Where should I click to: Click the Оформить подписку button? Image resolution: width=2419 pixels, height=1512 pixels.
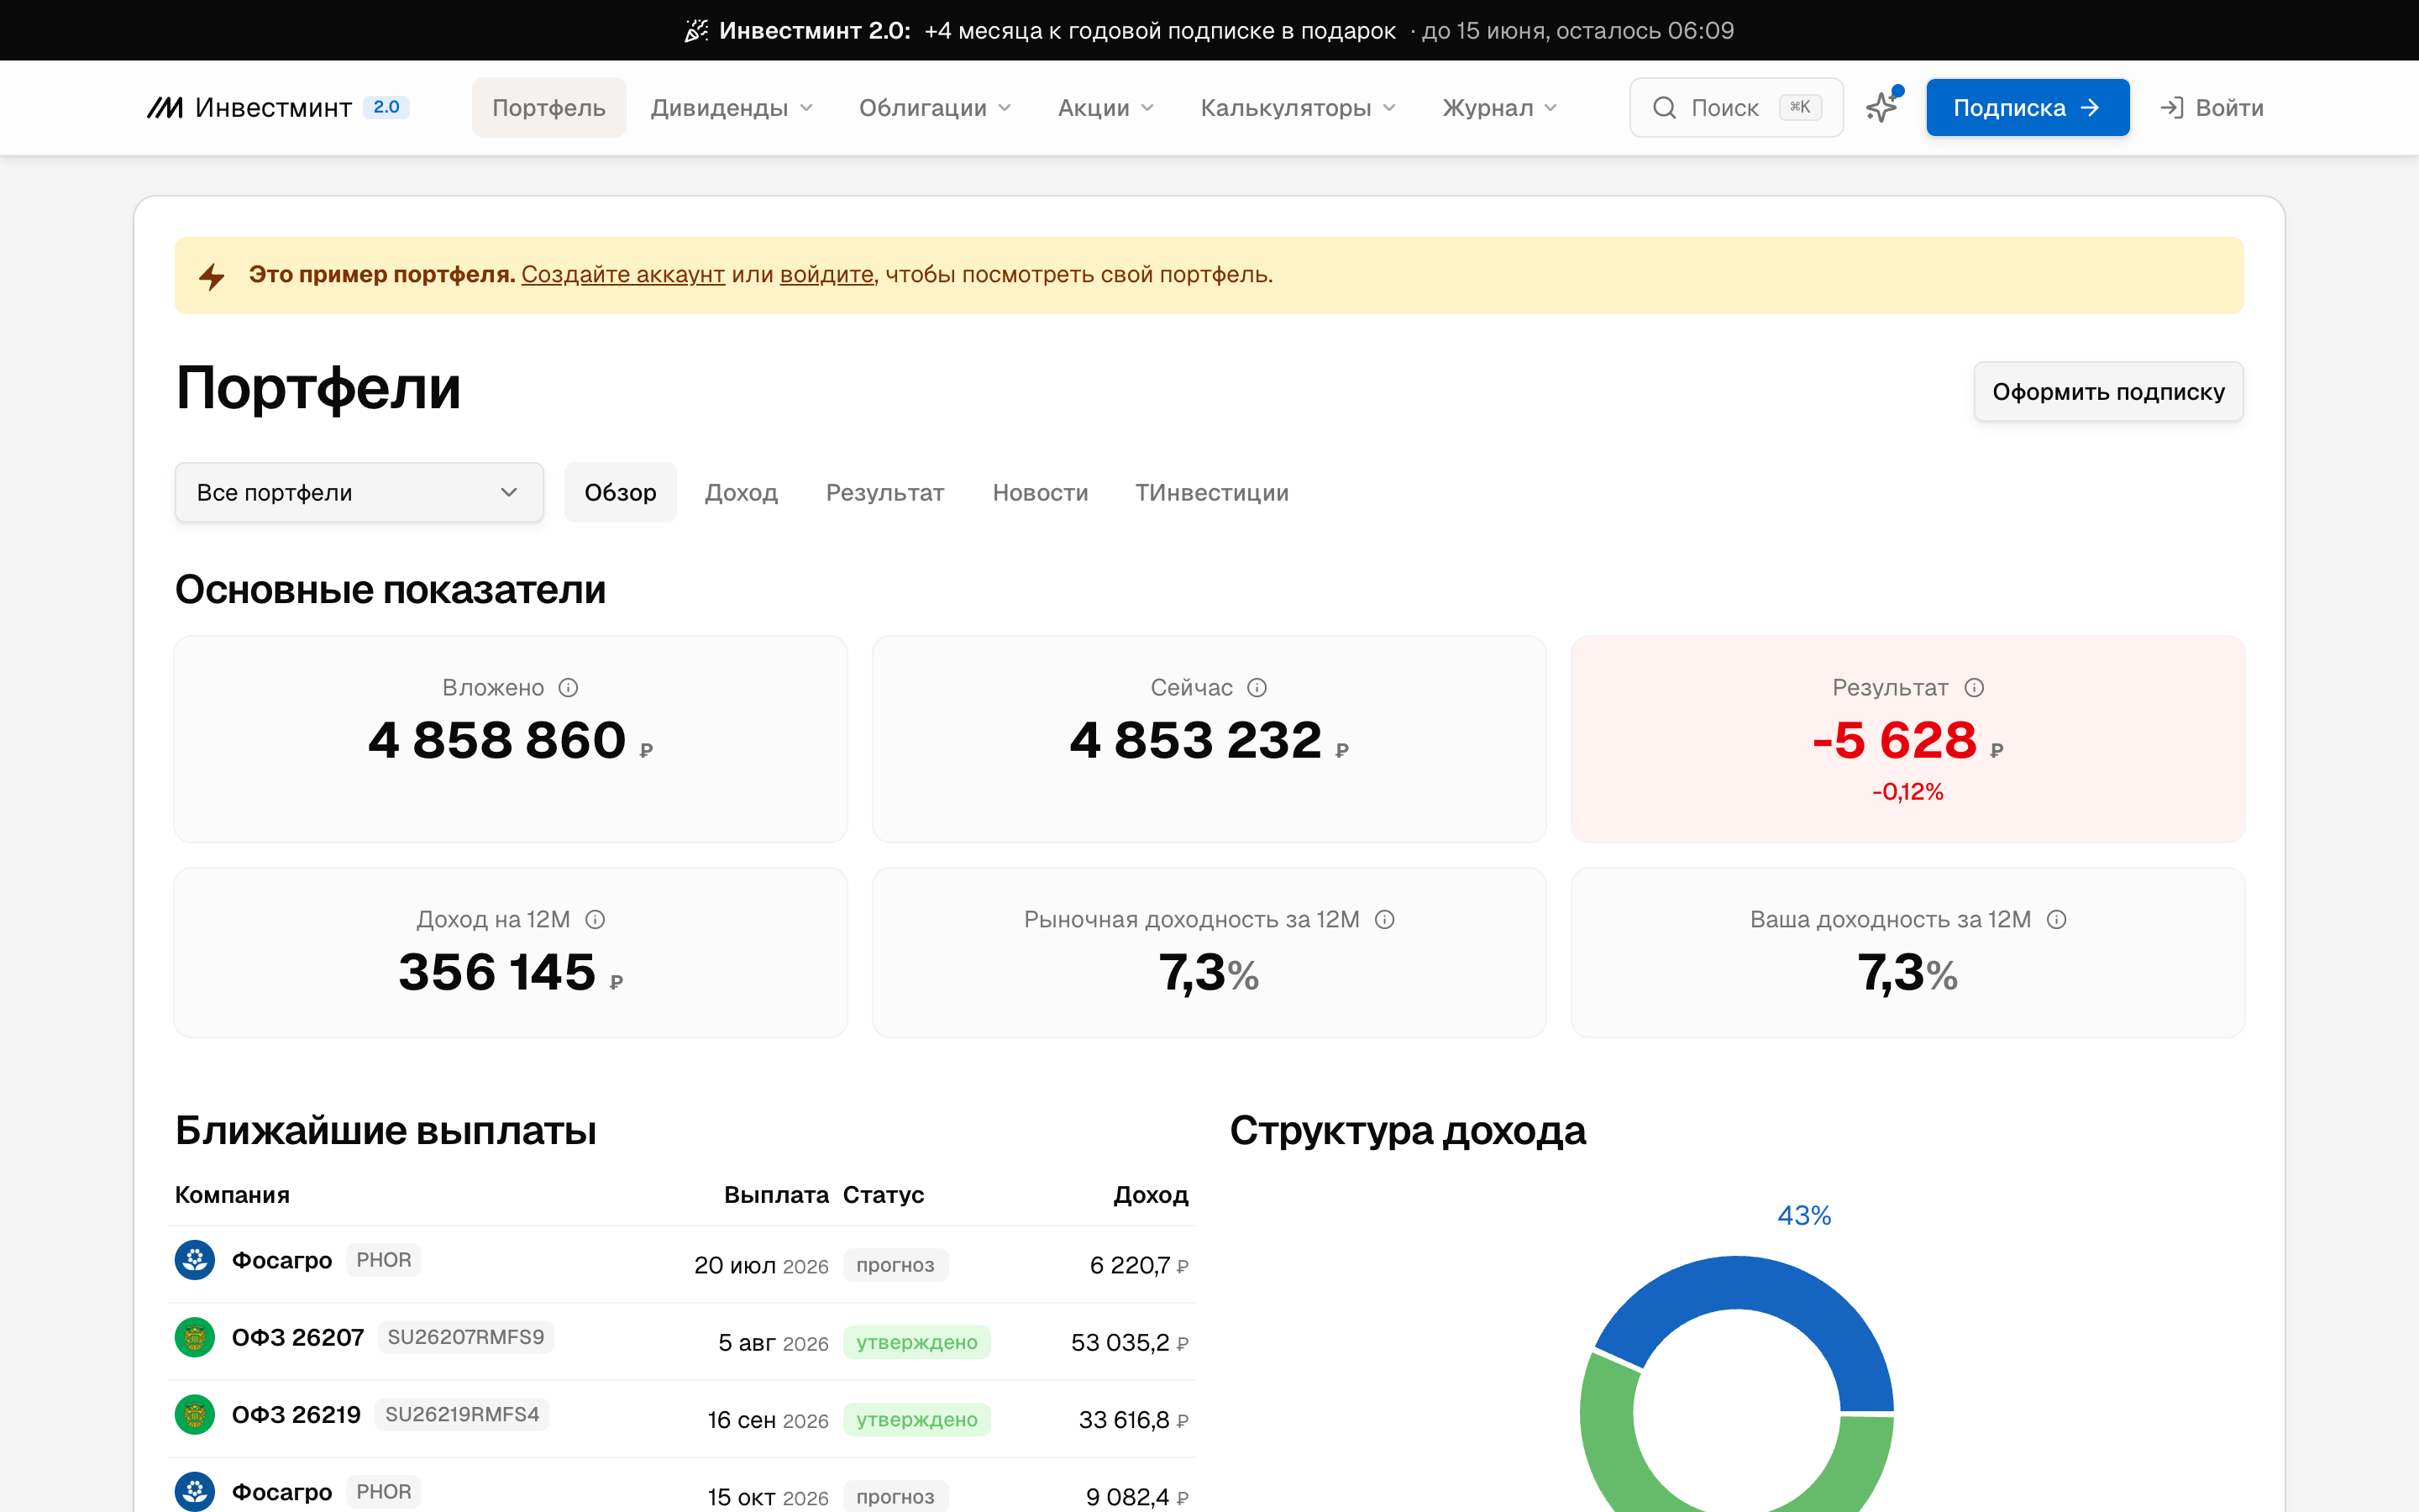coord(2108,391)
